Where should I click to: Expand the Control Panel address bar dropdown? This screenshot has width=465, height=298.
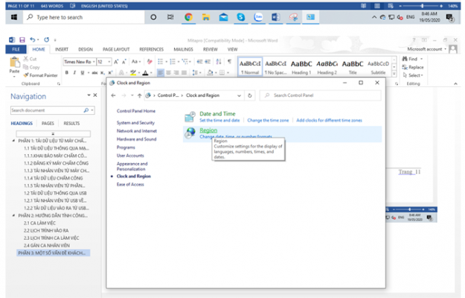[238, 95]
